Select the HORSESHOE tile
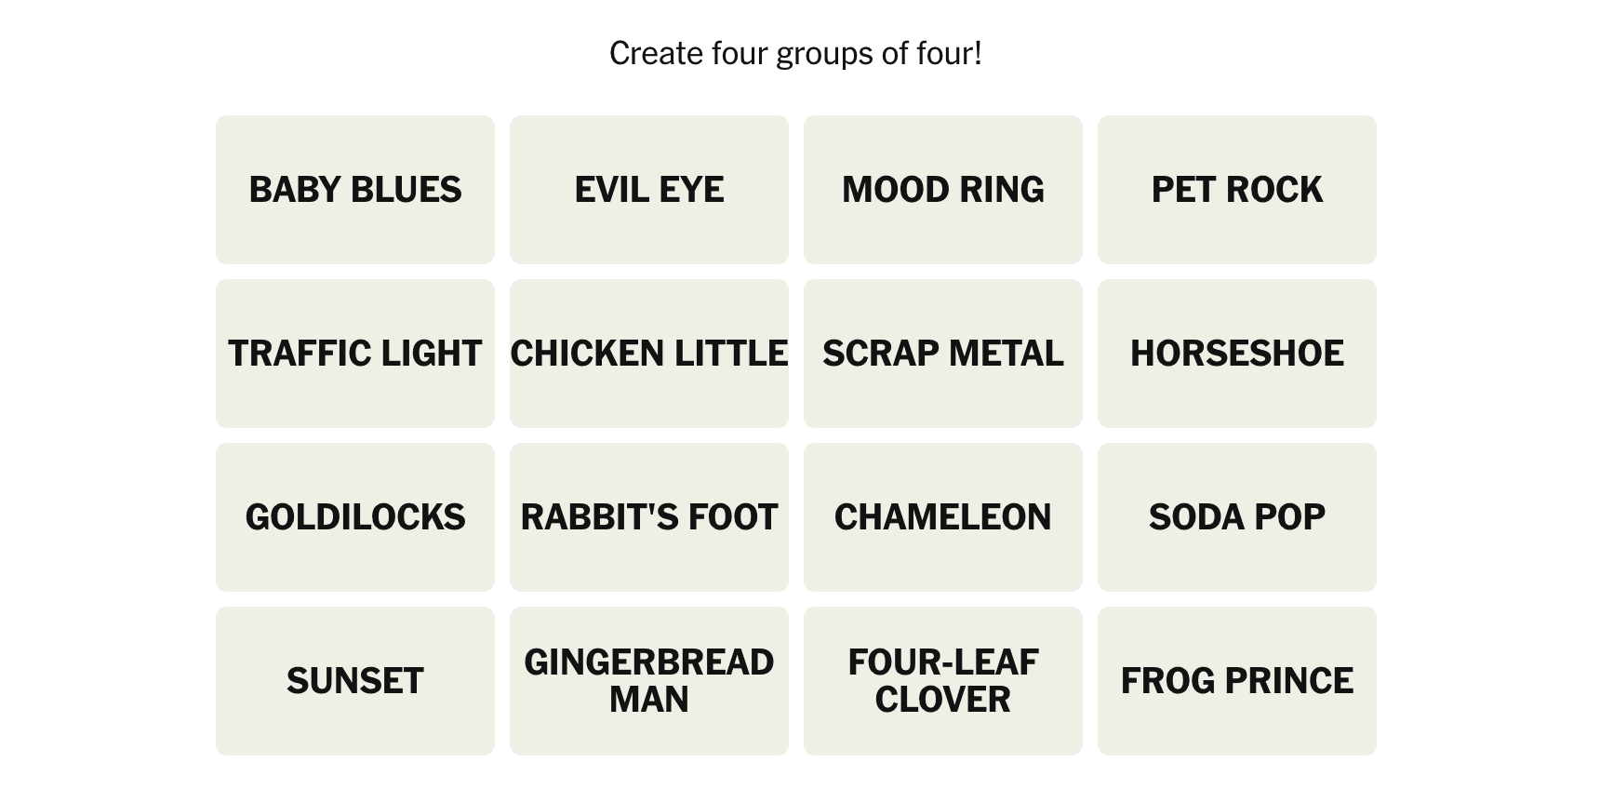The height and width of the screenshot is (789, 1600). (1237, 354)
